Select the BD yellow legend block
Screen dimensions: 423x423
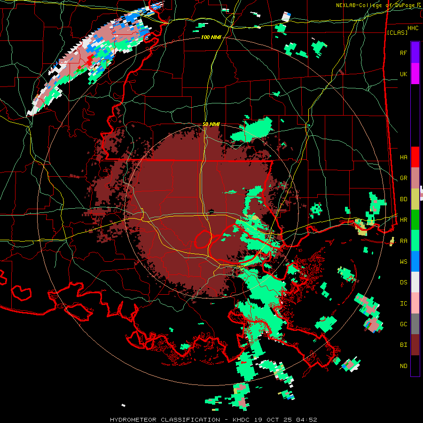[415, 199]
